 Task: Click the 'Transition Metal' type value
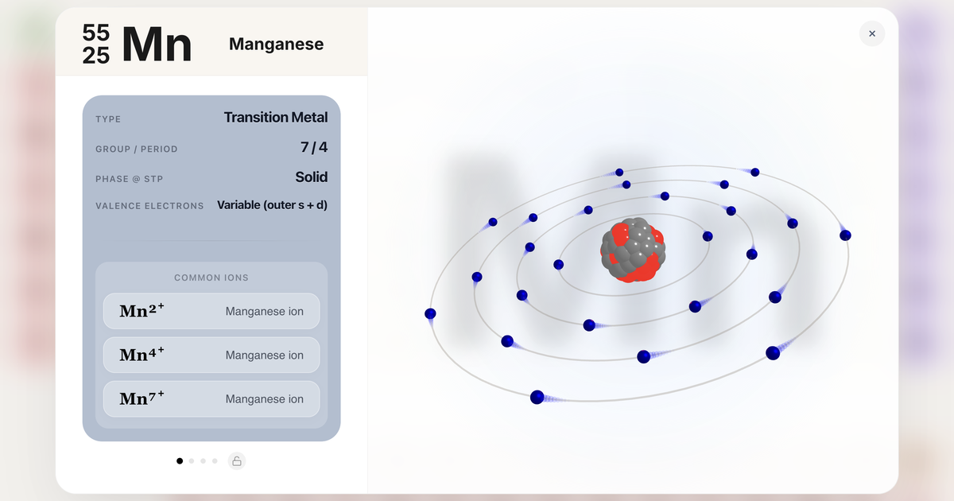tap(276, 117)
